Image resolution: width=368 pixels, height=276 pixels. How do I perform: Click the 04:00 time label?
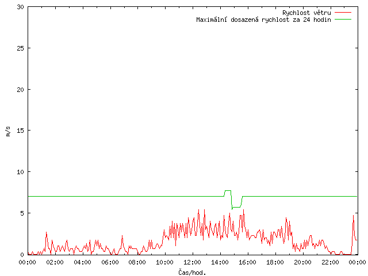tap(82, 262)
